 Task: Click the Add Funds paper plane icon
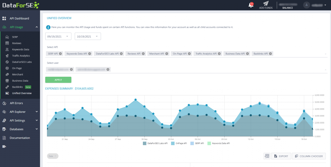pos(266,4)
